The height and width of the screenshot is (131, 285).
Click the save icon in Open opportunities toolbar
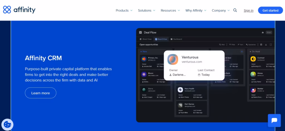pyautogui.click(x=261, y=45)
